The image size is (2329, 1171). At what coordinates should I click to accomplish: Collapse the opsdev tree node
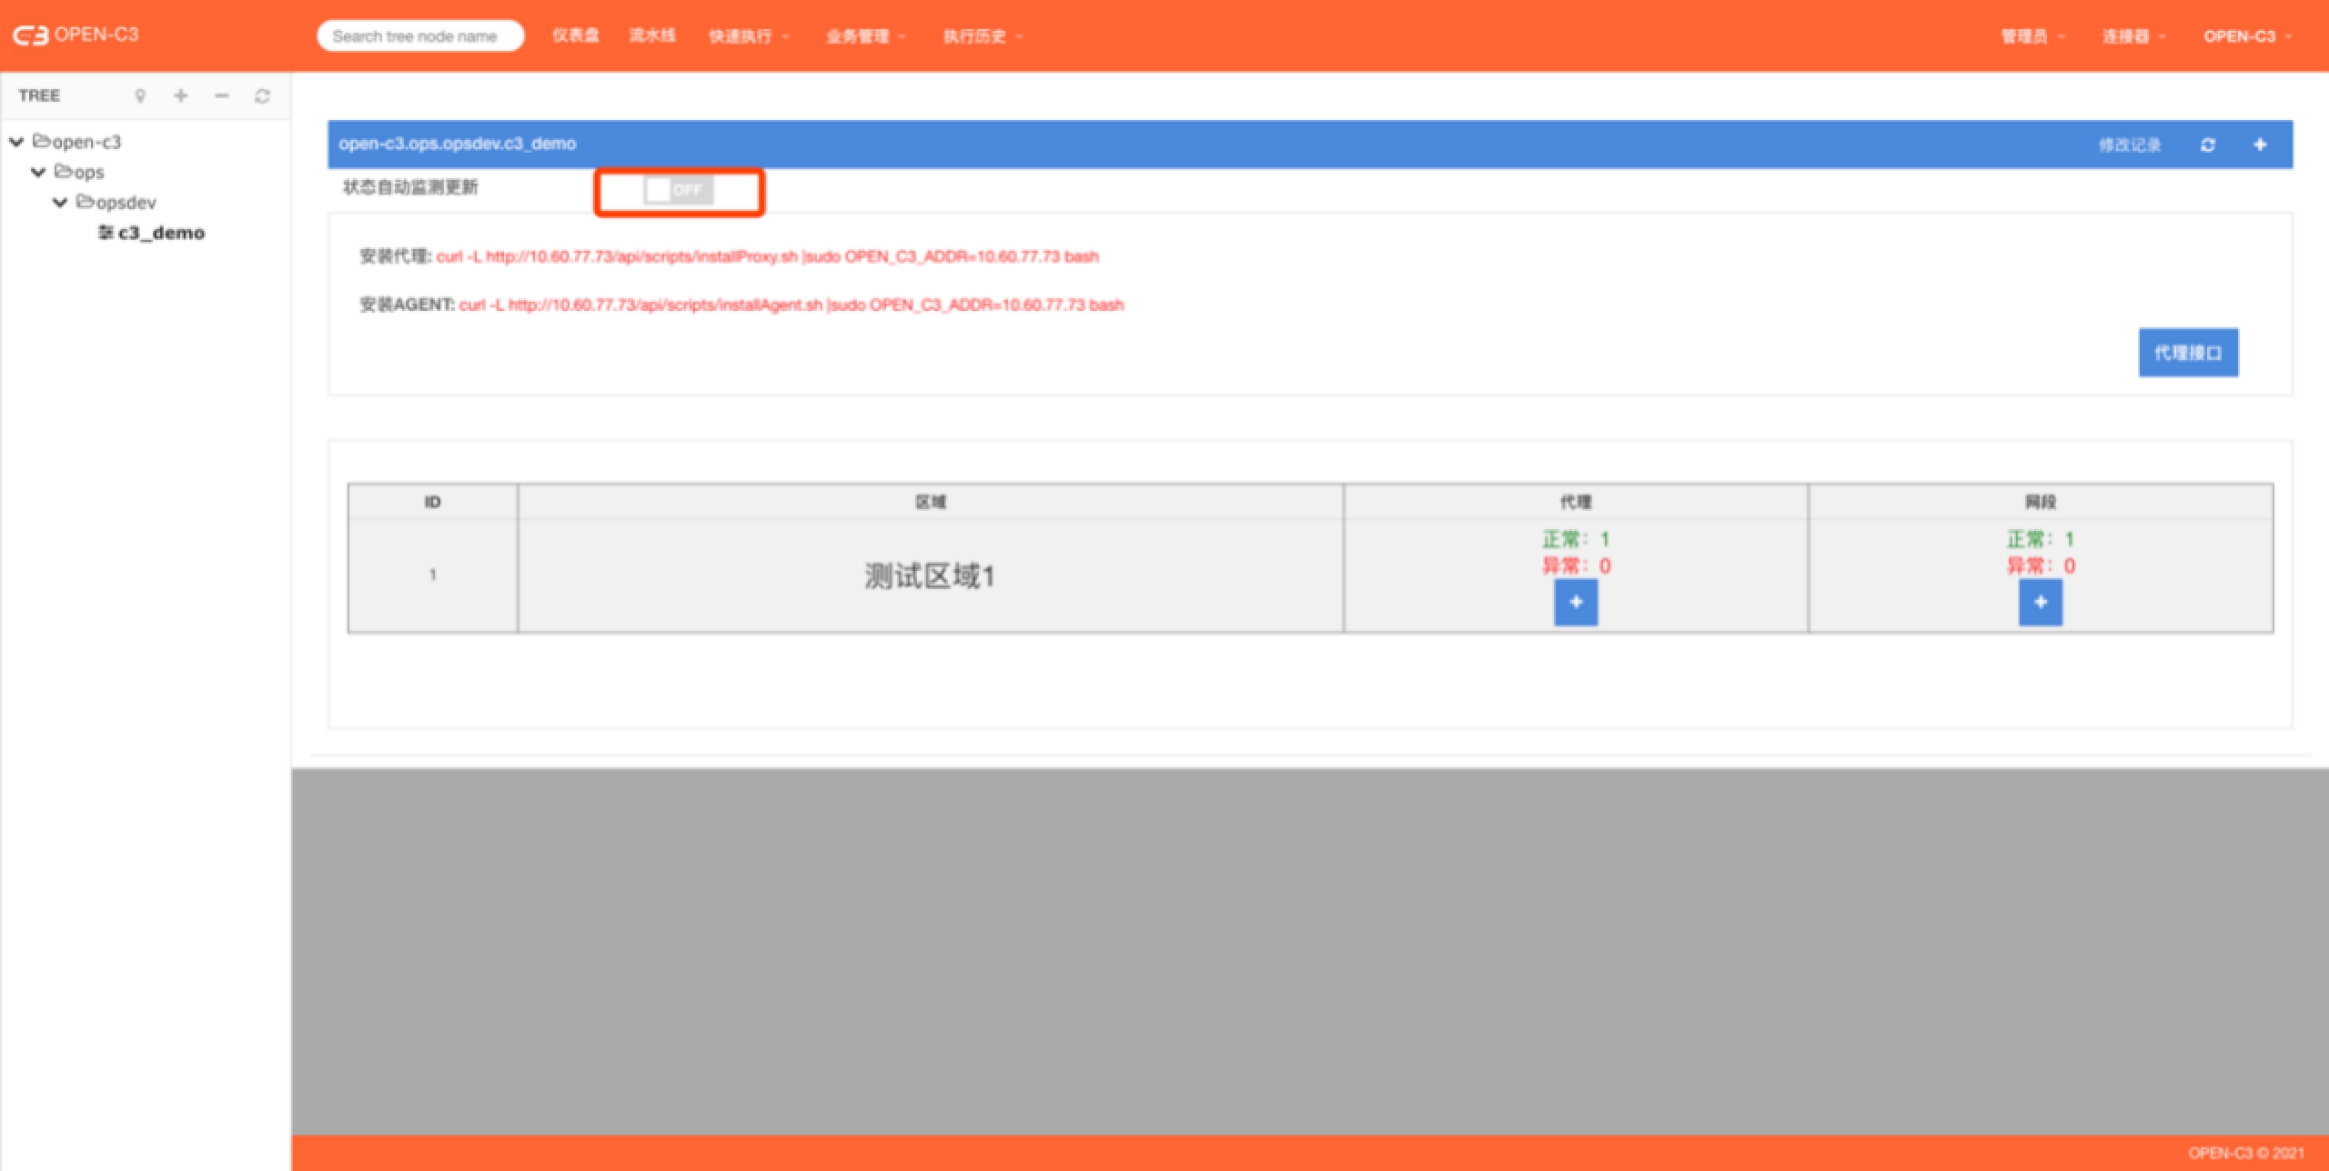[x=60, y=202]
